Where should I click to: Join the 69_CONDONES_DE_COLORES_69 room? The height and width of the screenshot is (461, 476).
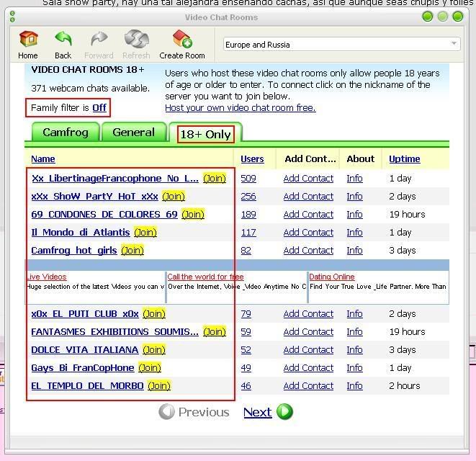(x=193, y=214)
